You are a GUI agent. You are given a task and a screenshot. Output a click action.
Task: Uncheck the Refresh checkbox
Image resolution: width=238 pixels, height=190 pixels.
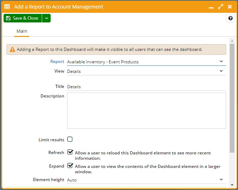tap(70, 152)
